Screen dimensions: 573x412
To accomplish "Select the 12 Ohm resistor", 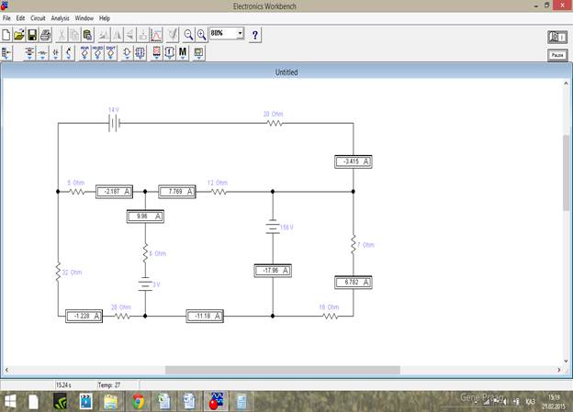I will click(x=219, y=192).
